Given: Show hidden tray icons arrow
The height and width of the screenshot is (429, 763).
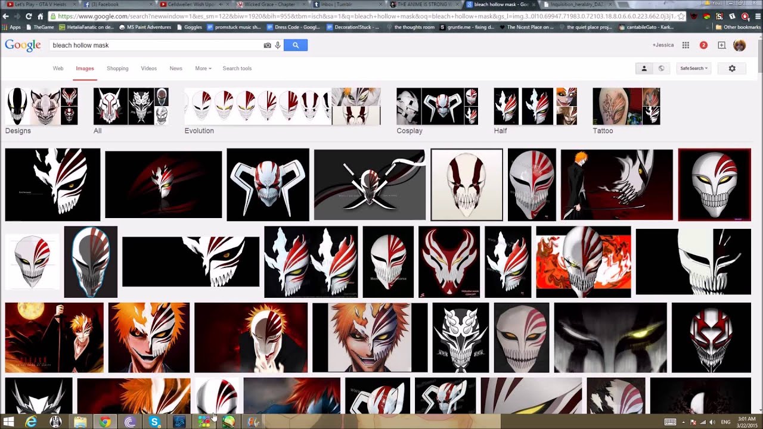Looking at the screenshot, I should [683, 422].
